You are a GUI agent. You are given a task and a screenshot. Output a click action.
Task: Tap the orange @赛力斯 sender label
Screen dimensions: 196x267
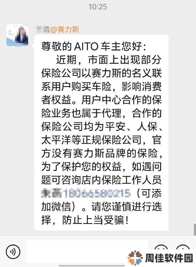65,30
